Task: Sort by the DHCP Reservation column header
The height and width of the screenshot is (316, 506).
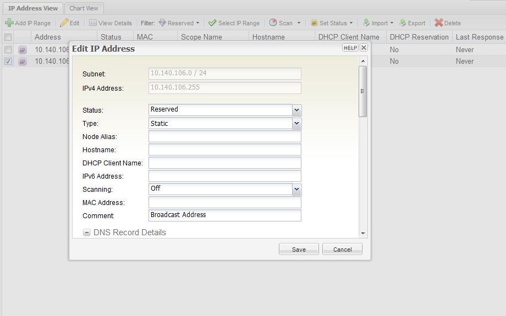Action: pyautogui.click(x=419, y=37)
